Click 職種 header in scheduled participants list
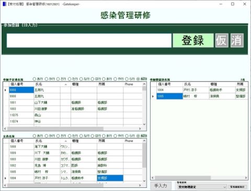The image size is (251, 191). [x=84, y=84]
